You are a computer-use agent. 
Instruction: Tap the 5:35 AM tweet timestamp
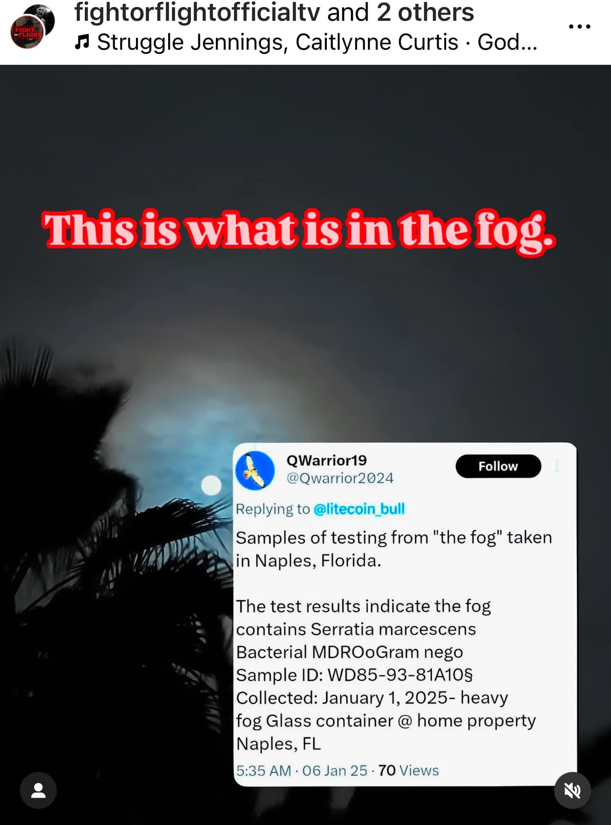tap(263, 771)
